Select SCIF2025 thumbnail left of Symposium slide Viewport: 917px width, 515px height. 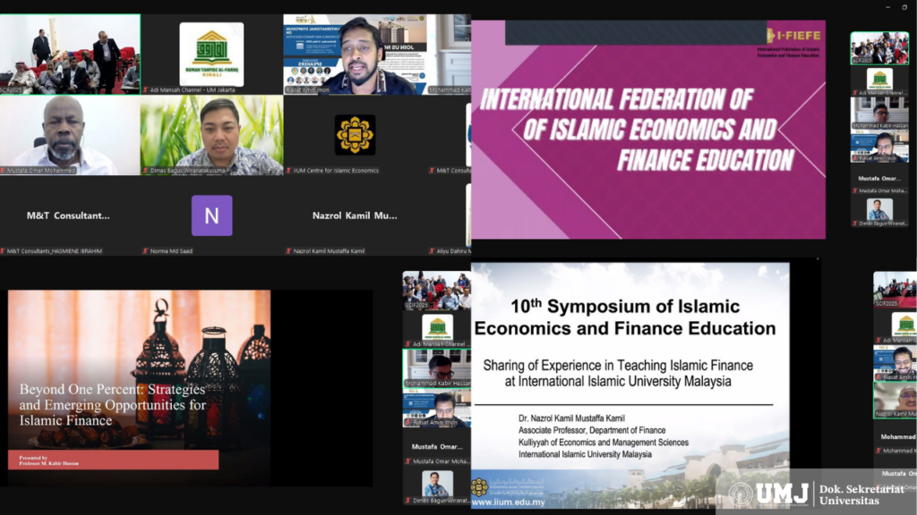tap(437, 291)
